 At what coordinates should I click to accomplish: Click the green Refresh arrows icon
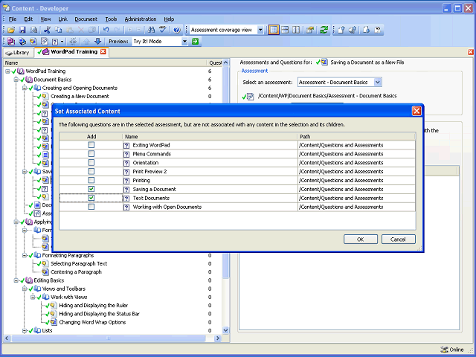pyautogui.click(x=324, y=30)
